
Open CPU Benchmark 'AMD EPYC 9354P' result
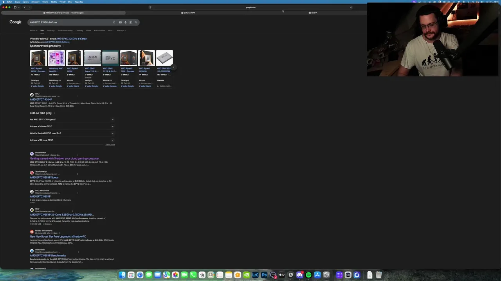tap(40, 196)
